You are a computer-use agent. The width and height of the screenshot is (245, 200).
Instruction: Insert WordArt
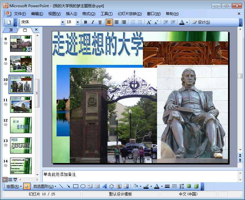coord(105,186)
